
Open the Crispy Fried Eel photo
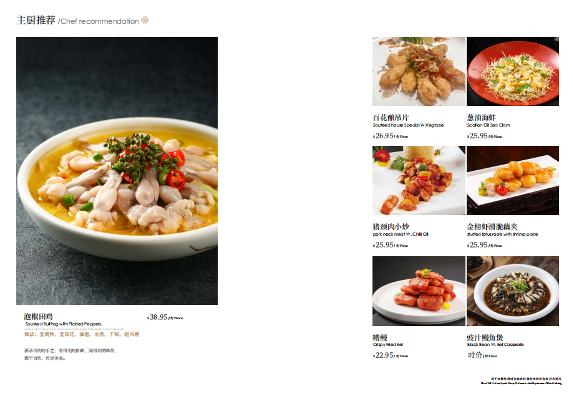tap(419, 291)
